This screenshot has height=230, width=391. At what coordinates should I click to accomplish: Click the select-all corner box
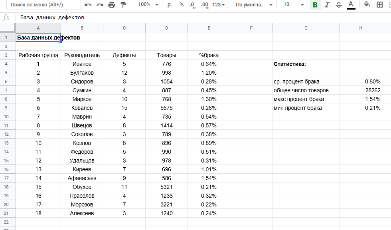tap(8, 28)
